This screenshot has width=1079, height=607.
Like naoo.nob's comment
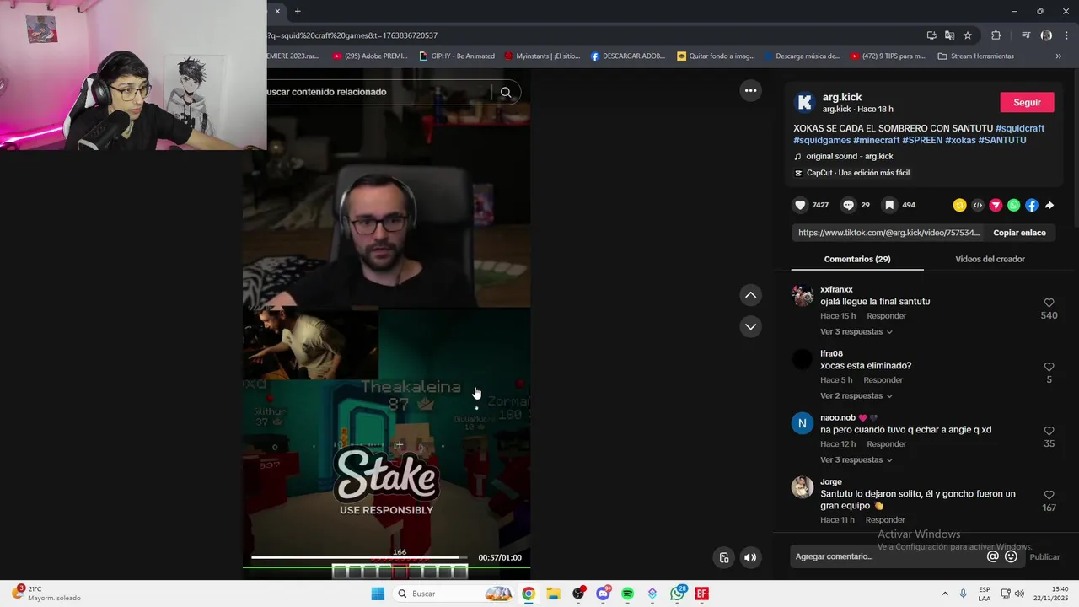click(1049, 431)
